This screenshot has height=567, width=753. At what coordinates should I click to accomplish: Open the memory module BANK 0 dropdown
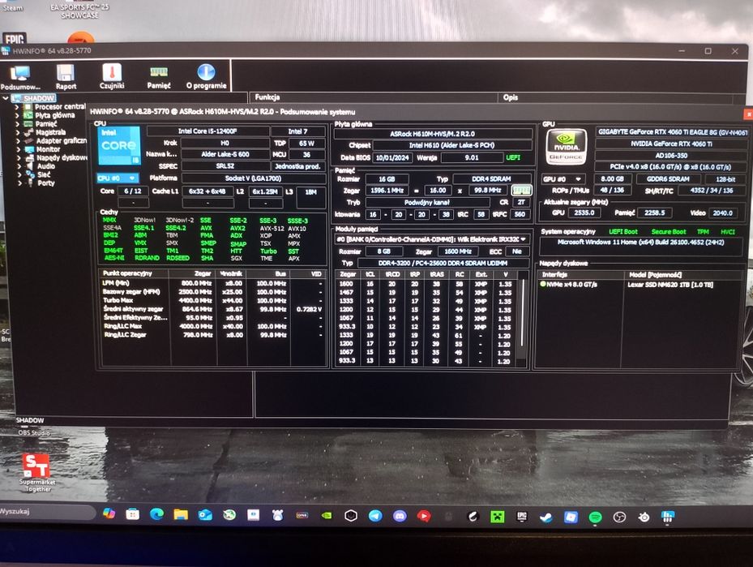coord(432,238)
